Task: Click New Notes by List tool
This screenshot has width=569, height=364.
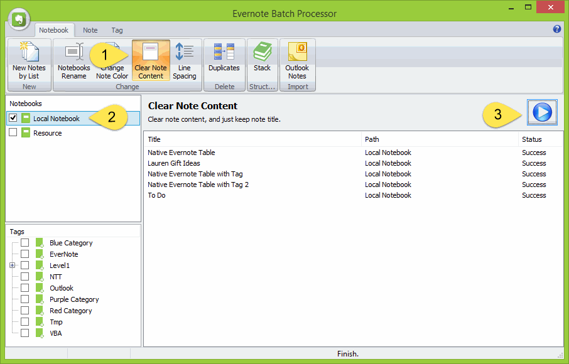Action: (29, 60)
